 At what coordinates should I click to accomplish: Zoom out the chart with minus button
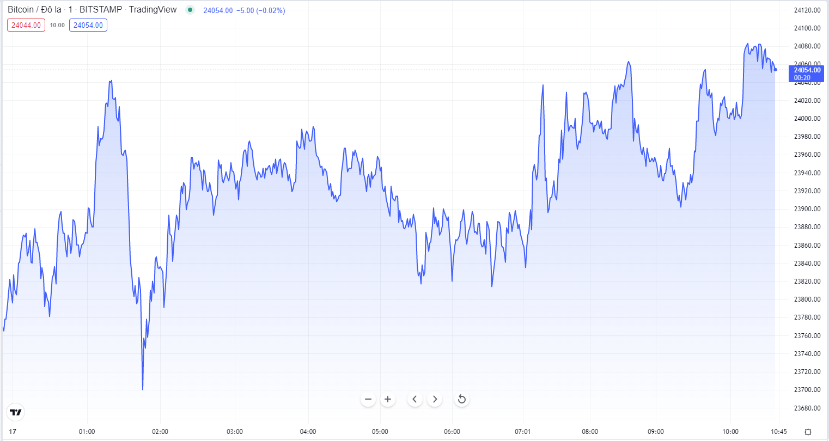pos(368,399)
